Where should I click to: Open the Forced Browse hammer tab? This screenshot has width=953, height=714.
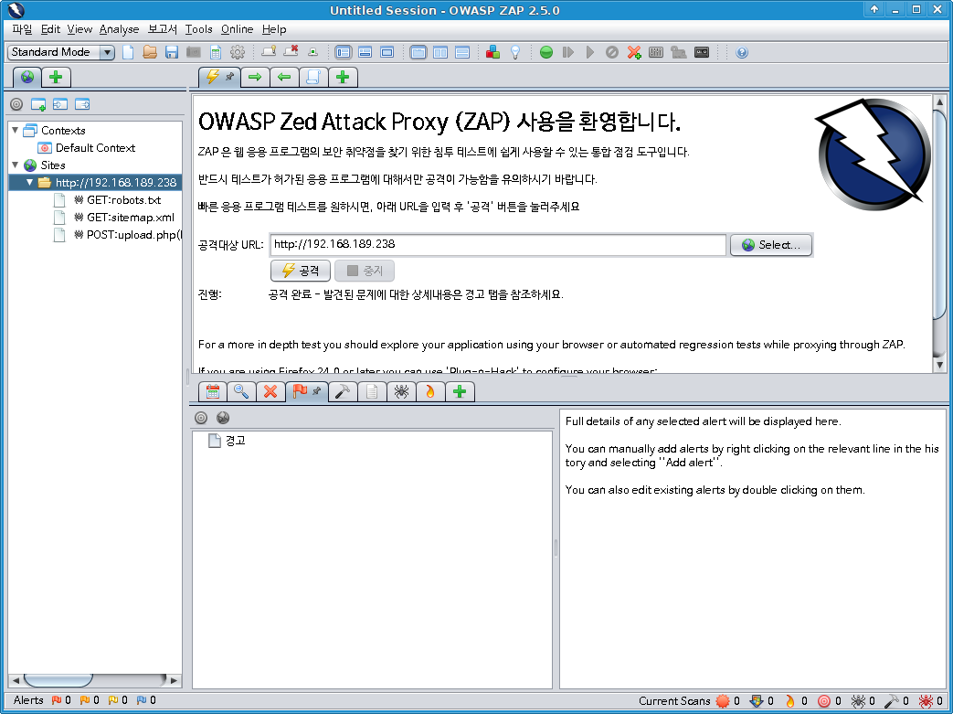pos(343,391)
